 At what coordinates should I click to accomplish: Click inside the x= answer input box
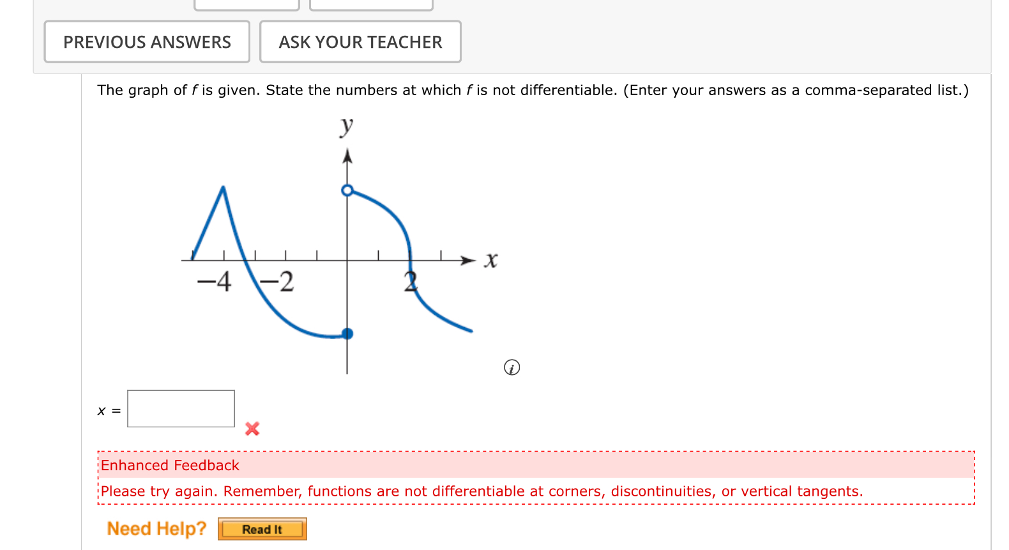pos(181,409)
